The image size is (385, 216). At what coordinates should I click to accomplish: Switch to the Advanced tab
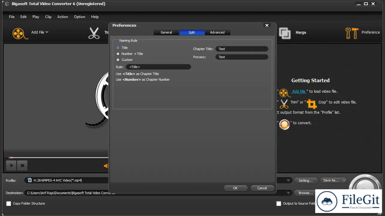pos(217,32)
